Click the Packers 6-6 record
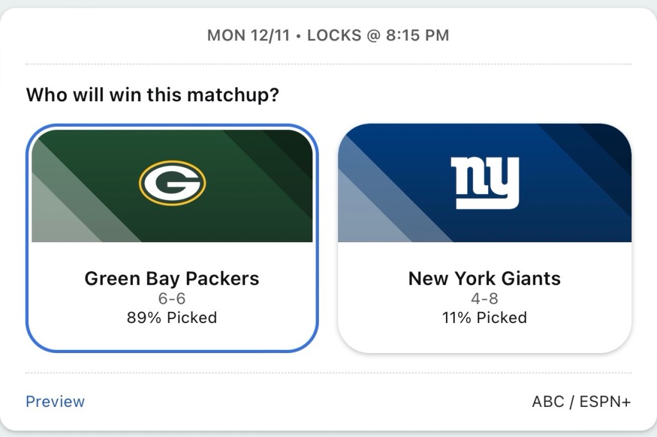 click(x=172, y=299)
